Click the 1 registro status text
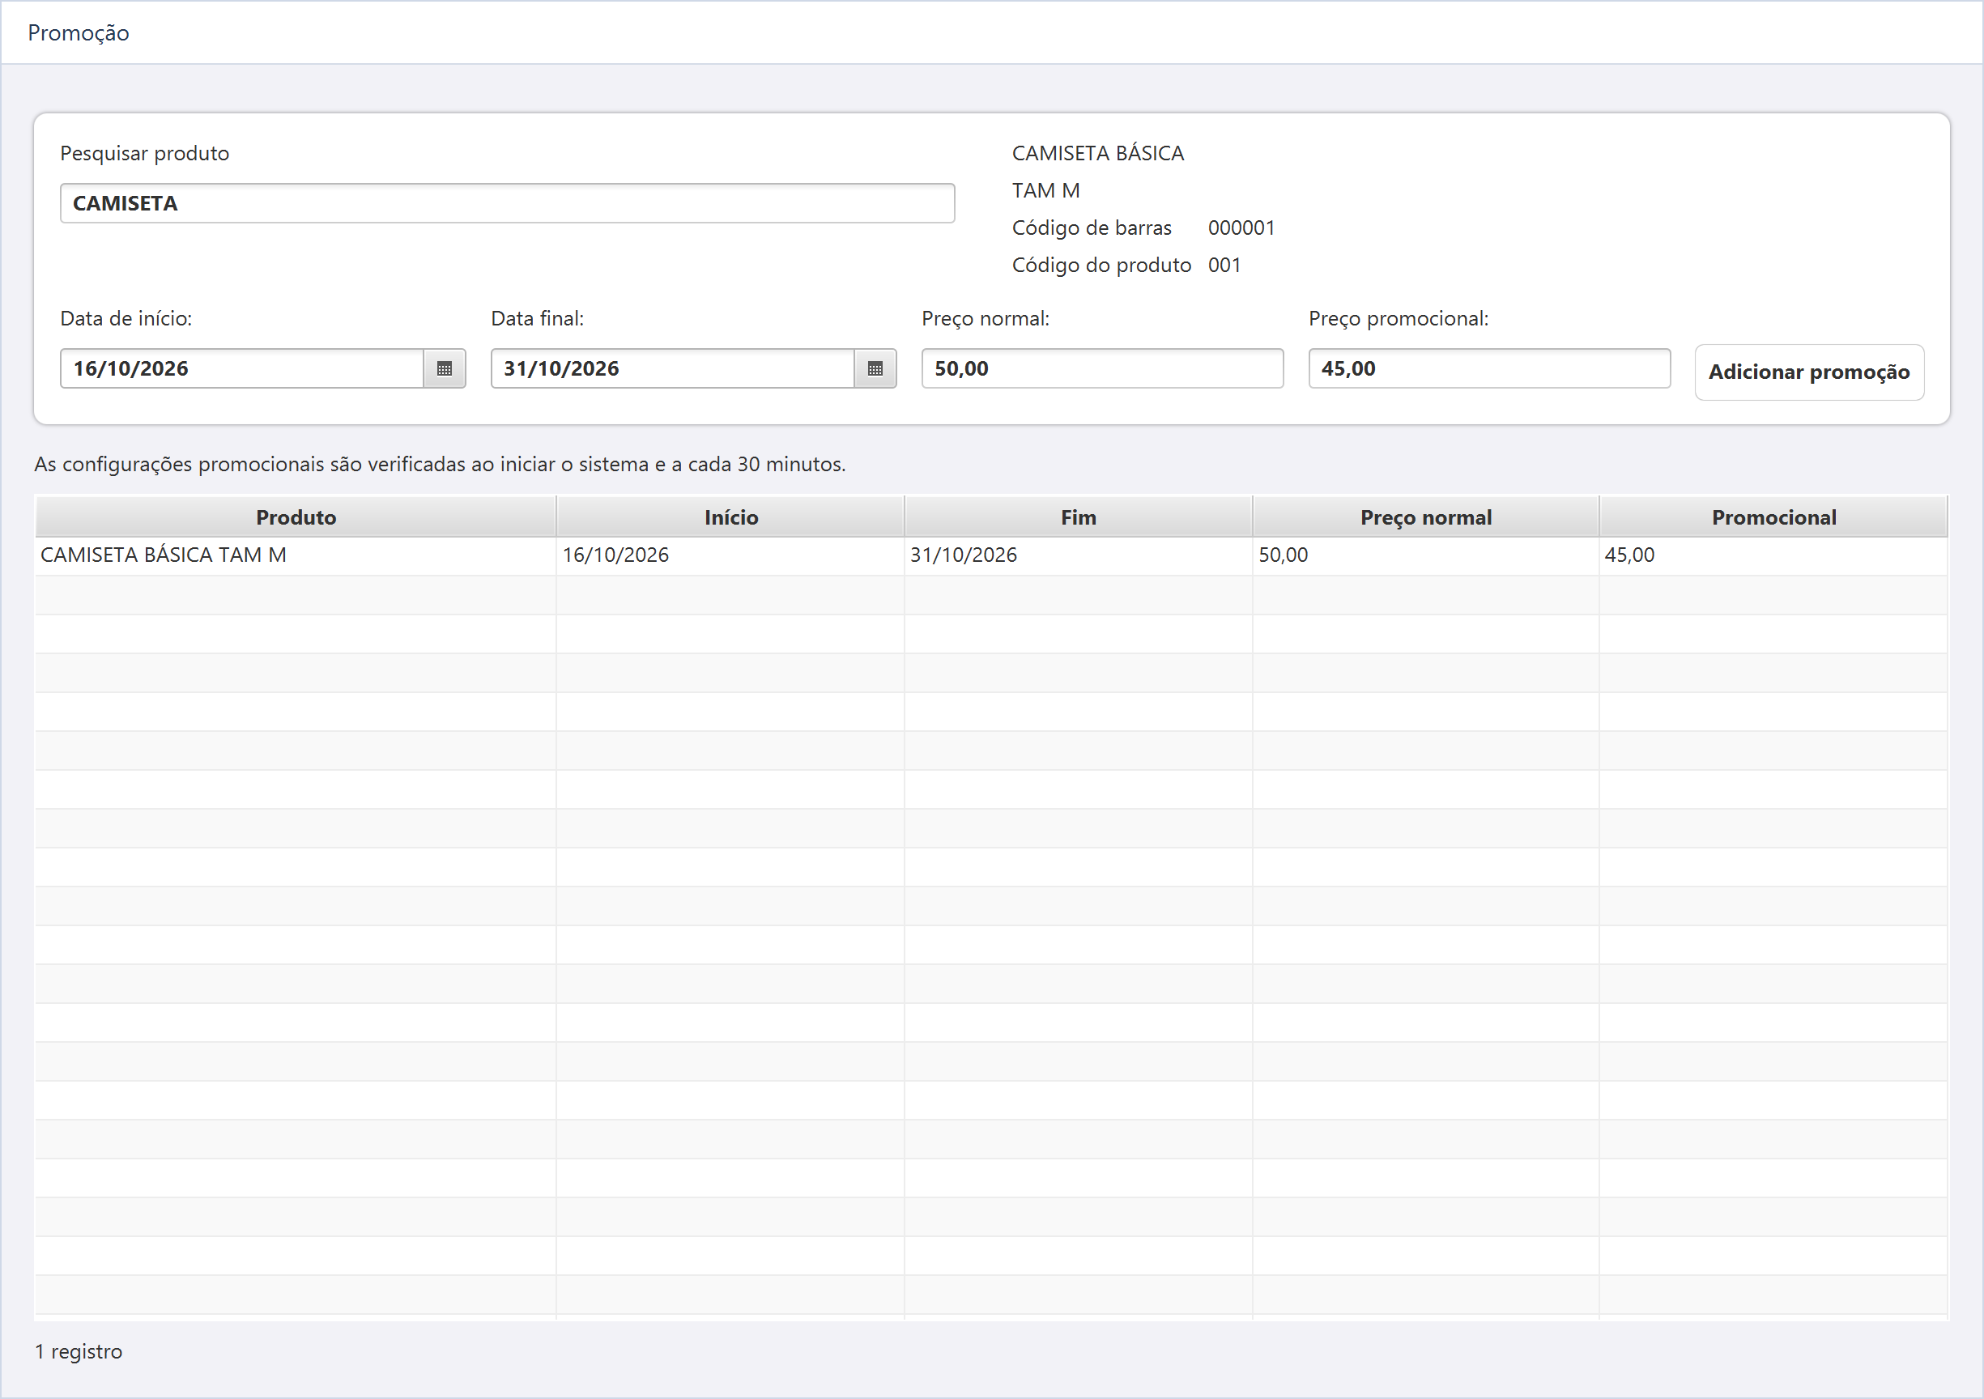The width and height of the screenshot is (1984, 1399). coord(79,1351)
